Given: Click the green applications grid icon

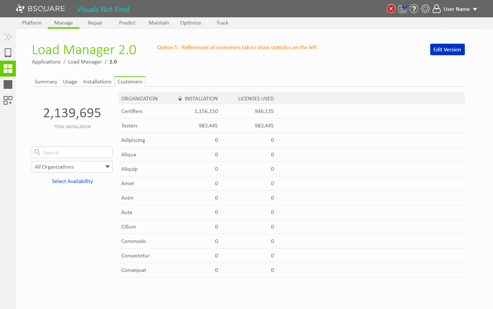Looking at the screenshot, I should click(x=8, y=69).
